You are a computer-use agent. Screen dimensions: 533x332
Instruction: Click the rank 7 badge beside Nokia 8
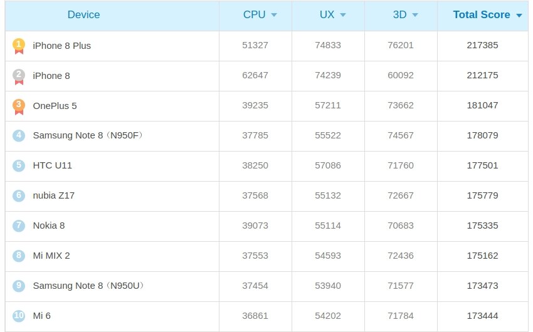pos(19,226)
